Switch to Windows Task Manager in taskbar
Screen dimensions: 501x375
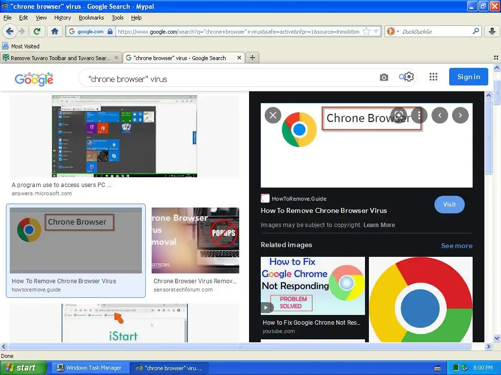point(90,368)
